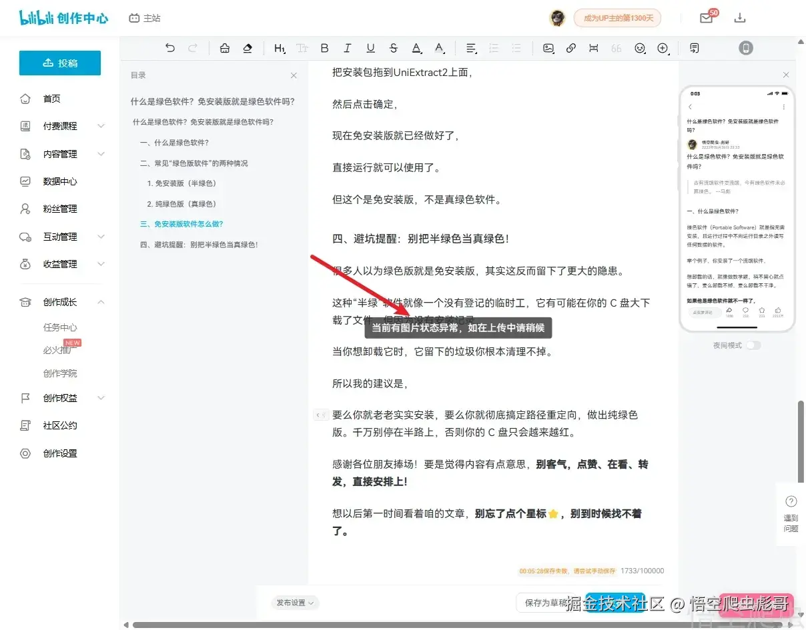
Task: Click the favorite star icon in phone preview
Action: [x=761, y=310]
